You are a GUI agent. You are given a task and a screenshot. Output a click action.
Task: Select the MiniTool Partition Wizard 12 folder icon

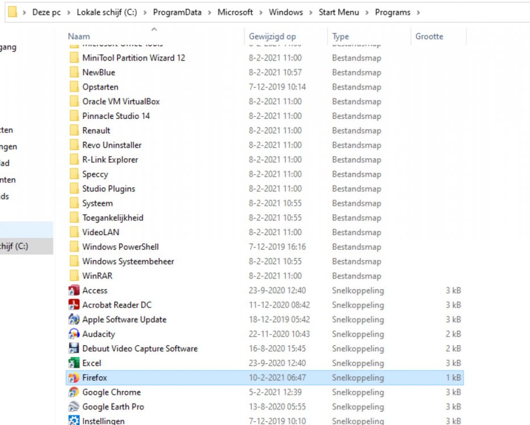(74, 58)
